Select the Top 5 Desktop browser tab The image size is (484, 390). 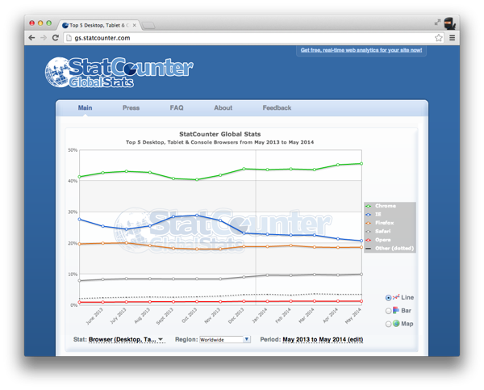pyautogui.click(x=98, y=25)
